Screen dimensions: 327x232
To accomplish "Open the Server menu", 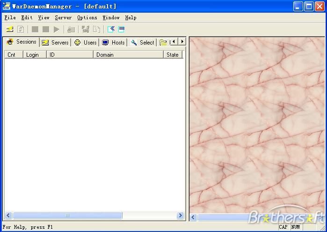I will pos(63,17).
